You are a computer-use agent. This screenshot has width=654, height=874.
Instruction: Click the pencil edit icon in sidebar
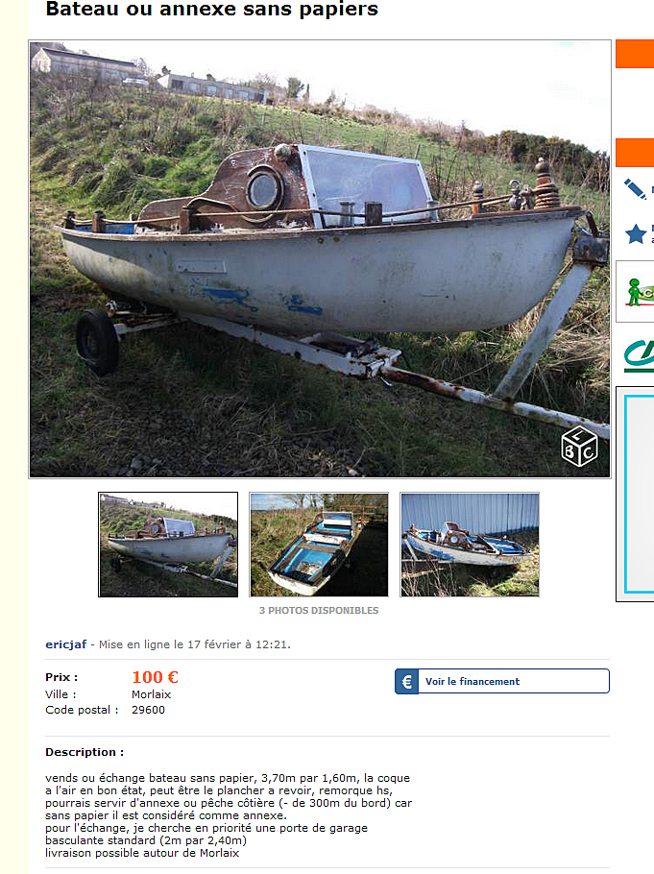point(635,189)
